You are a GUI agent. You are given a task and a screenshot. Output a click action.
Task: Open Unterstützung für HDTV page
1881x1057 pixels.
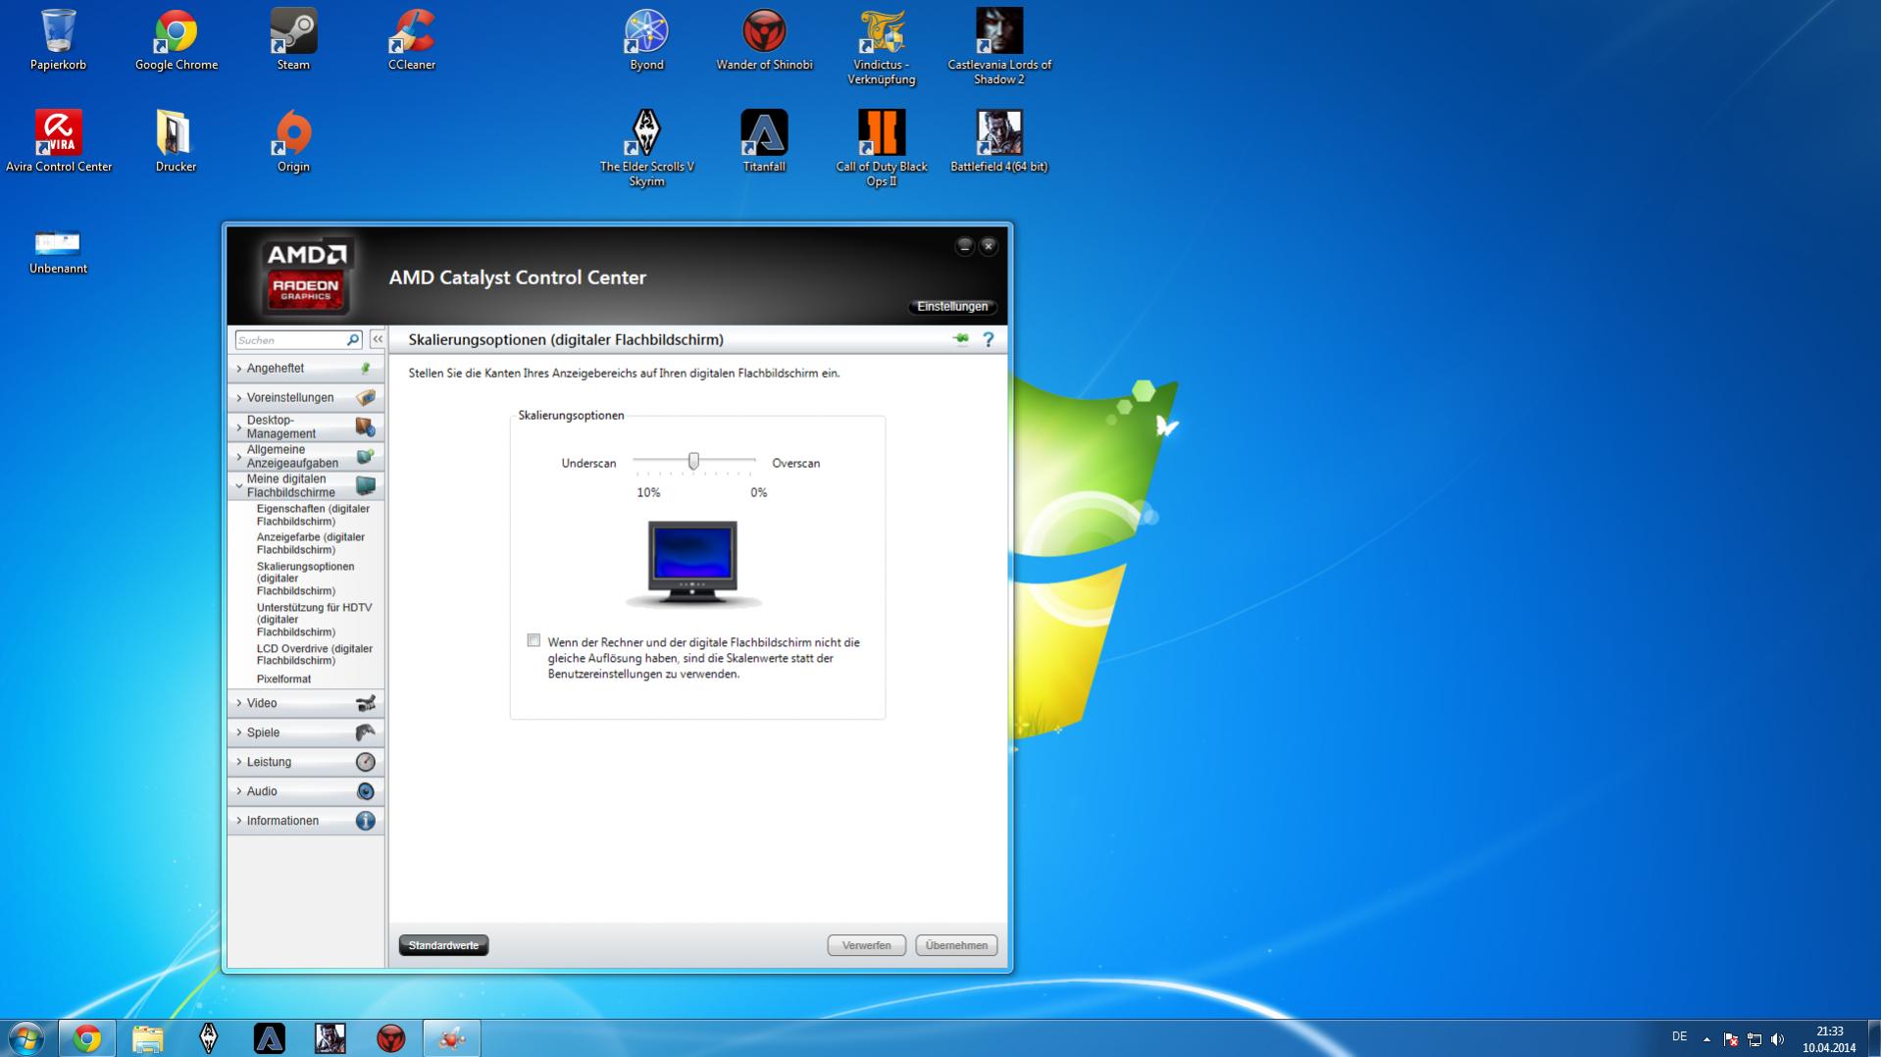pos(315,620)
